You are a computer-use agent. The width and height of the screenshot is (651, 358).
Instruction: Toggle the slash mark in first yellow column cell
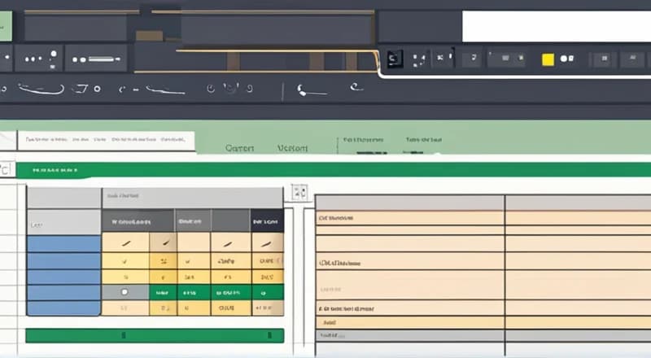[125, 243]
